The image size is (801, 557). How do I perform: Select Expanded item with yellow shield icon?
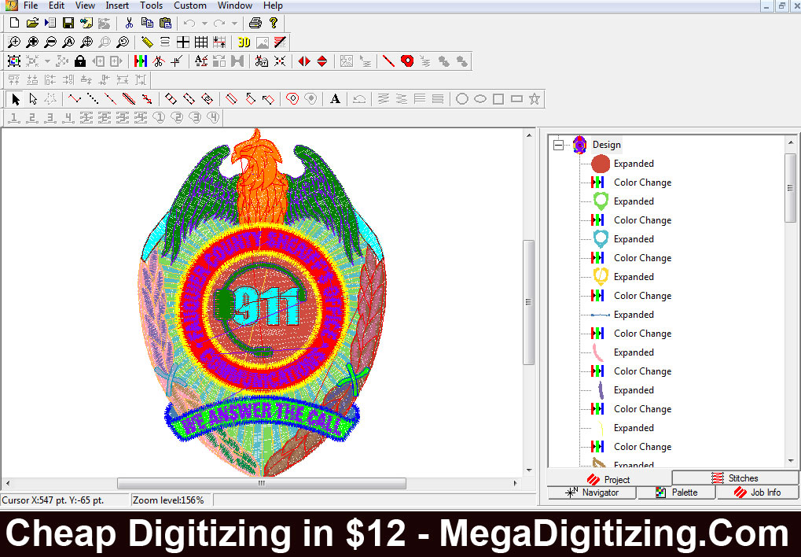pos(634,277)
